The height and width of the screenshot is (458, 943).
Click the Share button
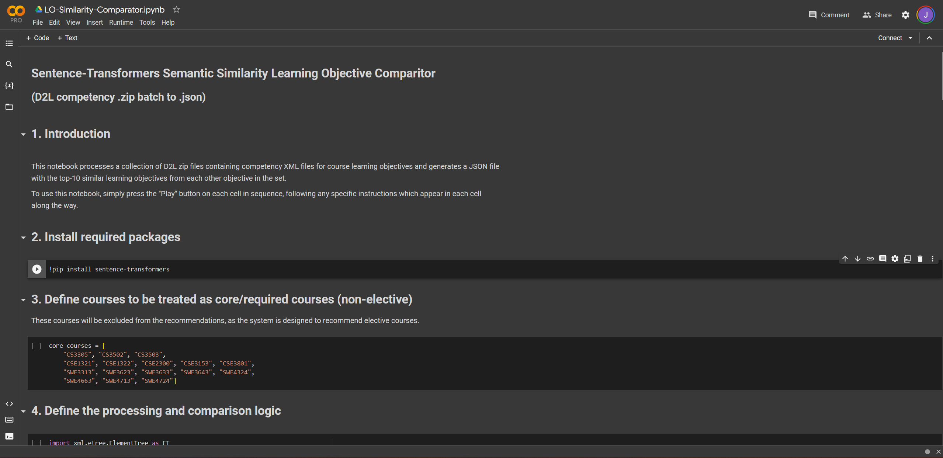[877, 15]
